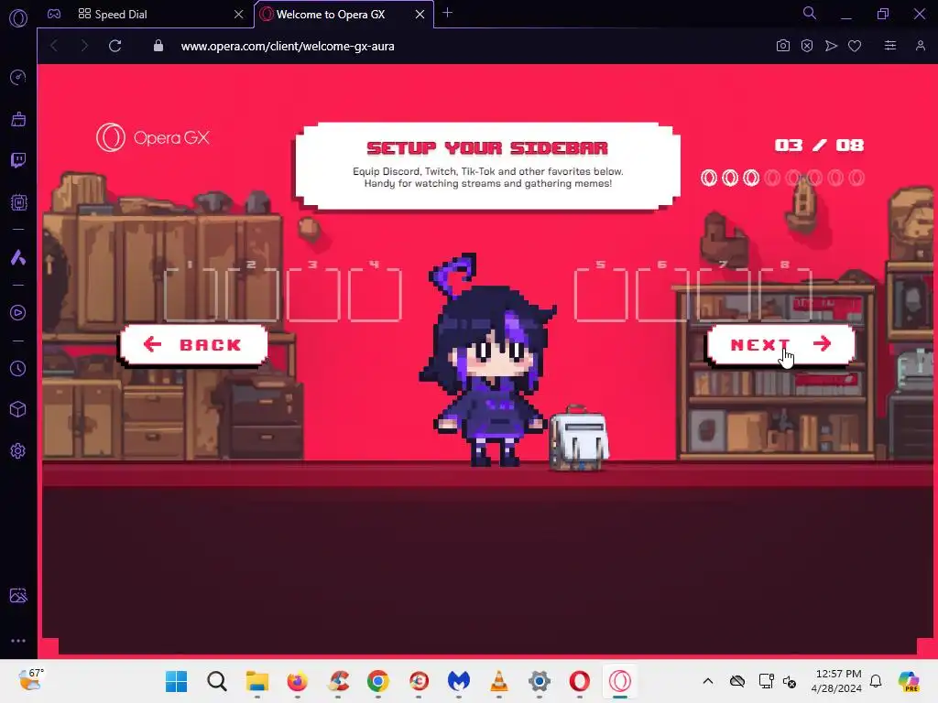938x703 pixels.
Task: Close the Speed Dial tab
Action: point(239,15)
